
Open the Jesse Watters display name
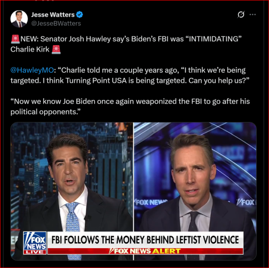(x=53, y=15)
